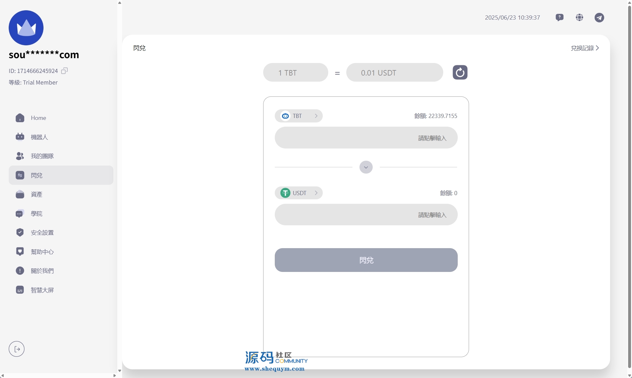Open 機器人 robot menu item
Viewport: 632px width, 378px height.
tap(39, 137)
